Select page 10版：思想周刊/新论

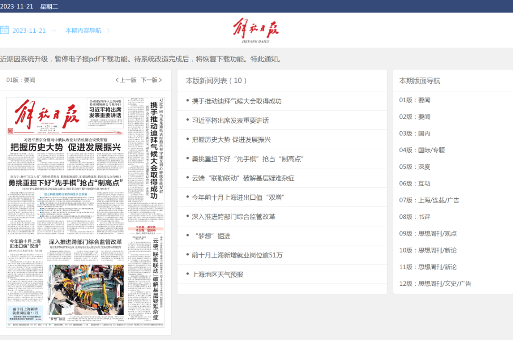tap(427, 250)
